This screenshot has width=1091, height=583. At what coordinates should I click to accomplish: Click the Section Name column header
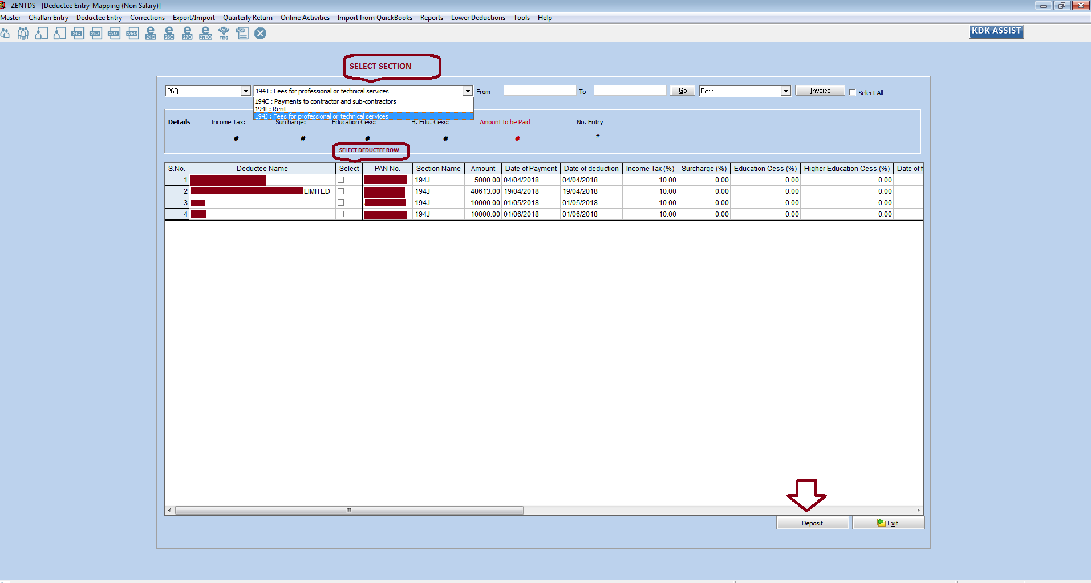pyautogui.click(x=438, y=169)
